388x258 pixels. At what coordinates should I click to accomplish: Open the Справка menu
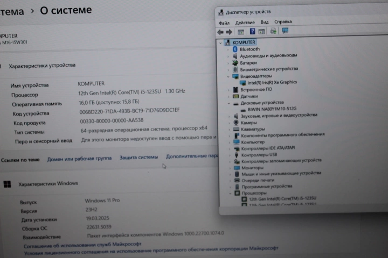pyautogui.click(x=283, y=22)
